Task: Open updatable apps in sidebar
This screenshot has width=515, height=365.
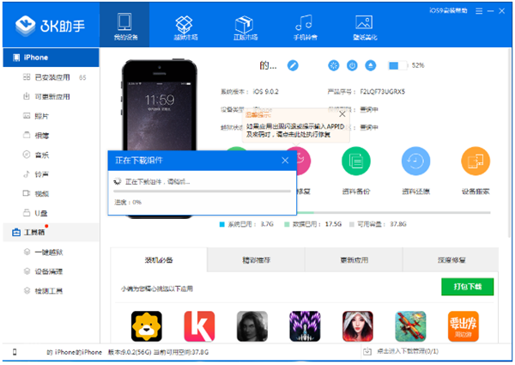Action: point(51,97)
